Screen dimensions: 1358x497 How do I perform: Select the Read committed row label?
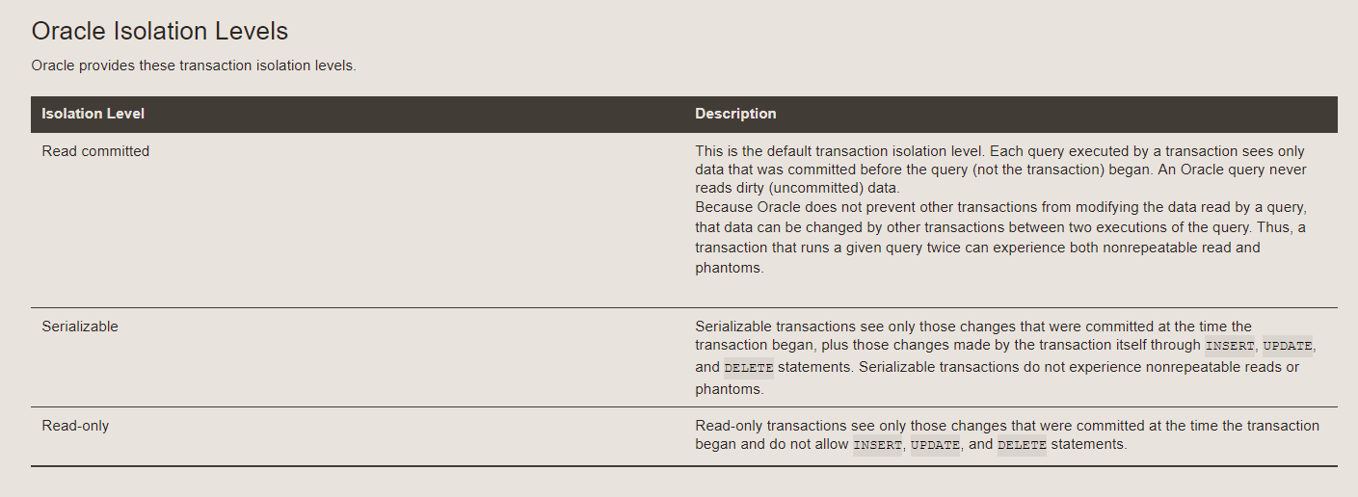pyautogui.click(x=95, y=151)
